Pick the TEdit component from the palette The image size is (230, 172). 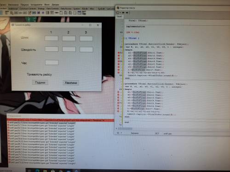(x=25, y=13)
